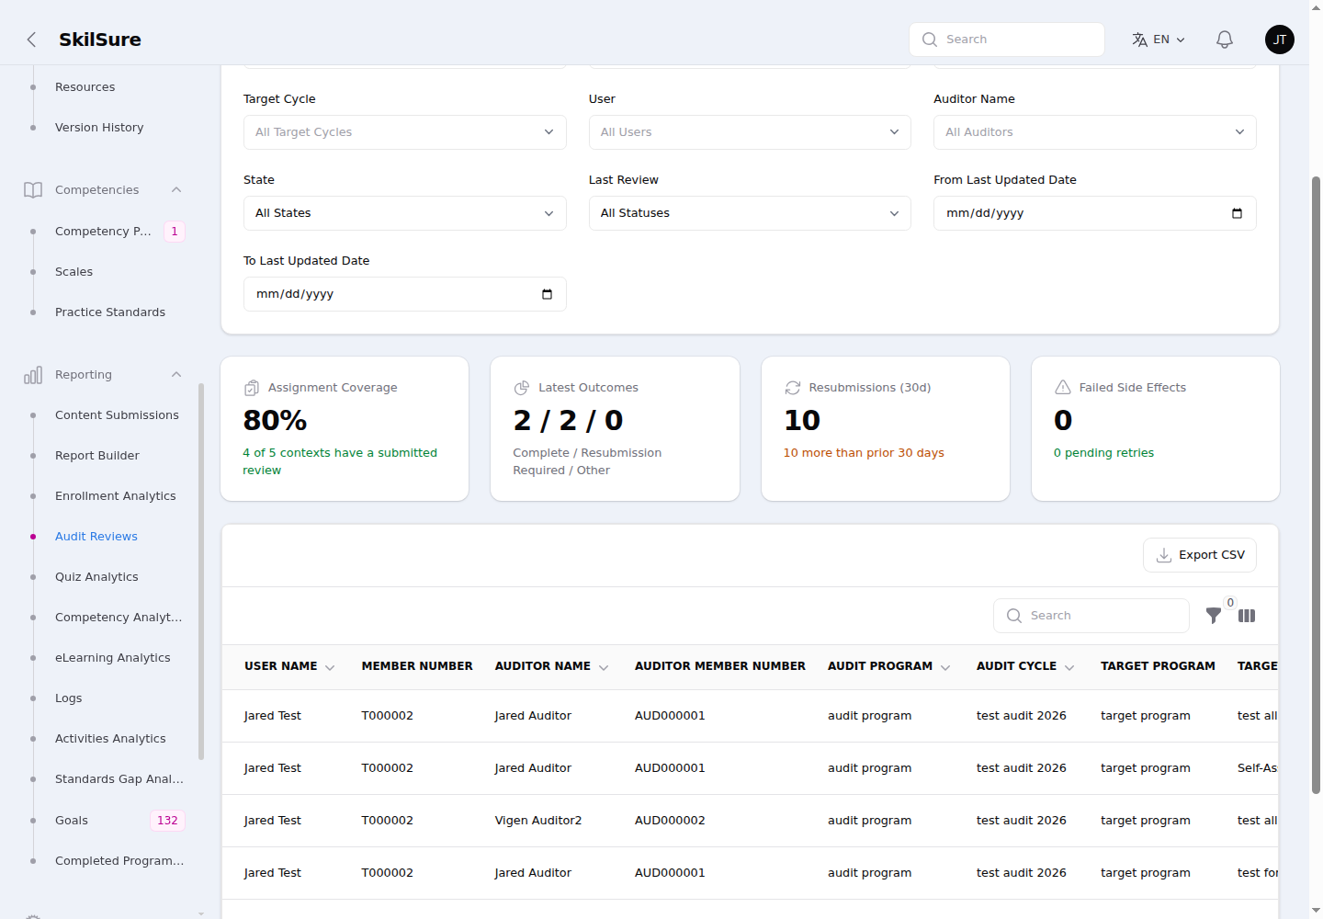Open the Auditor Name dropdown
This screenshot has height=919, width=1323.
point(1095,132)
